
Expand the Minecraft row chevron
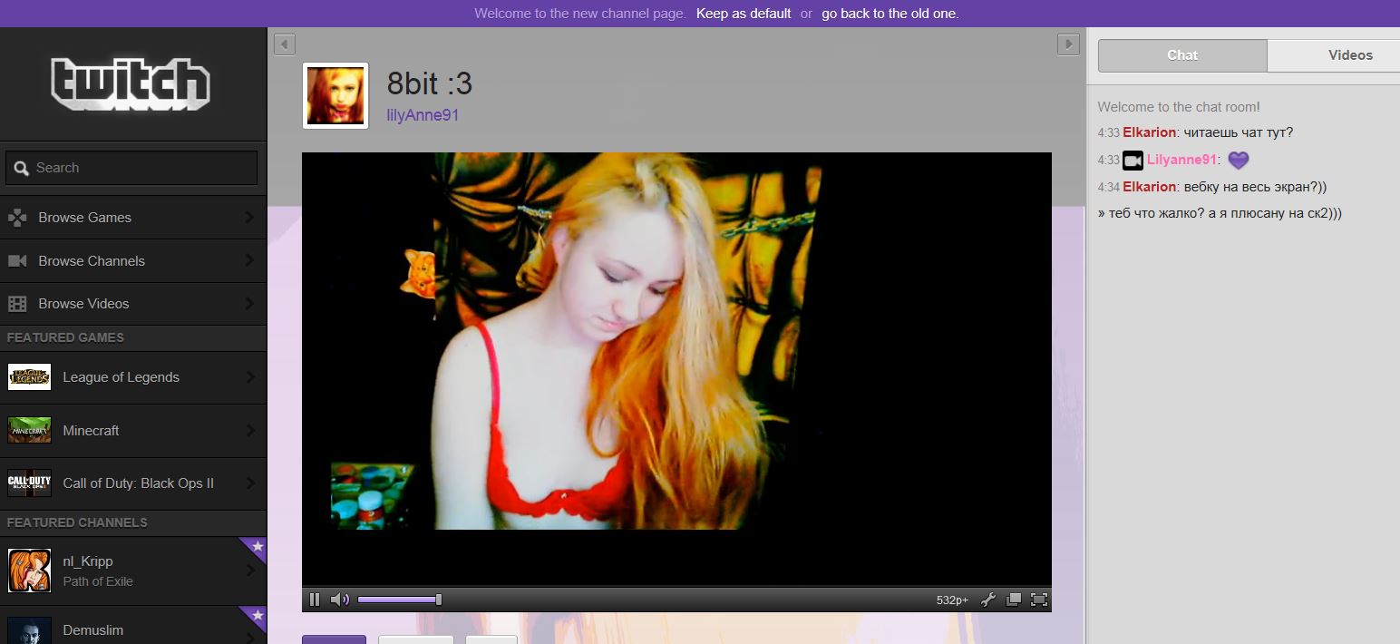click(x=249, y=431)
